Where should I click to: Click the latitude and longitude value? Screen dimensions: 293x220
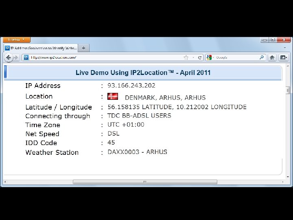coord(177,107)
